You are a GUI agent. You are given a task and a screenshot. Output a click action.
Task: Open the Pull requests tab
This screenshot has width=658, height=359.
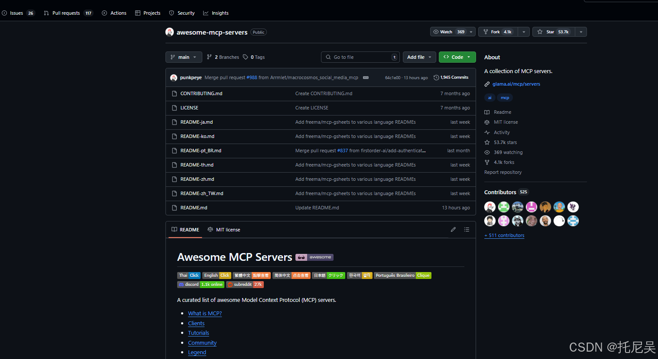point(68,13)
